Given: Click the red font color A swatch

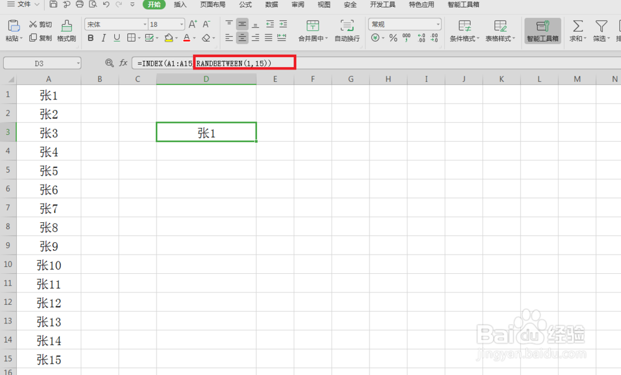Looking at the screenshot, I should coord(186,38).
